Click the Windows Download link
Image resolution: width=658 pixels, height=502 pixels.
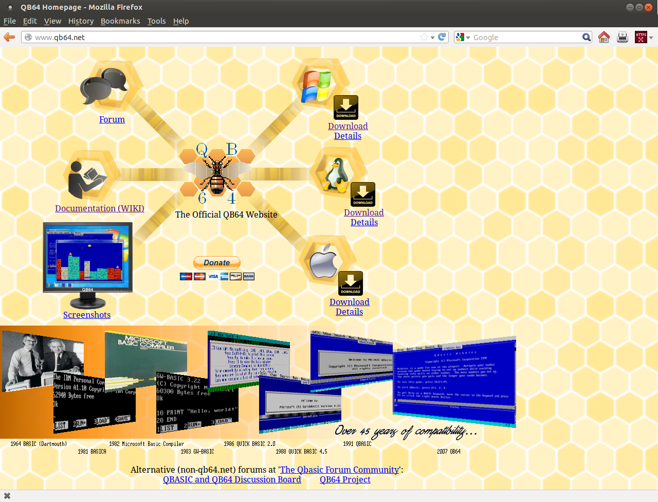click(348, 126)
